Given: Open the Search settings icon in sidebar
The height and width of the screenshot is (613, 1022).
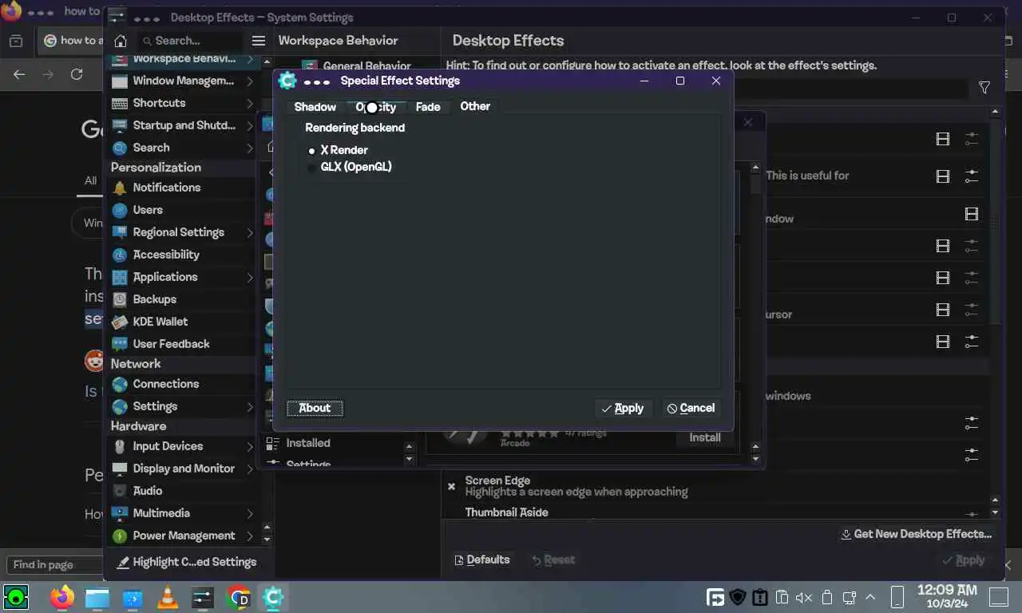Looking at the screenshot, I should click(120, 148).
